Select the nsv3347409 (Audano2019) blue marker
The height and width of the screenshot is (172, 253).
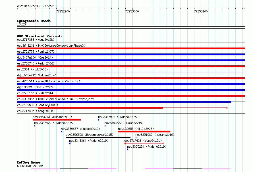(x=35, y=126)
